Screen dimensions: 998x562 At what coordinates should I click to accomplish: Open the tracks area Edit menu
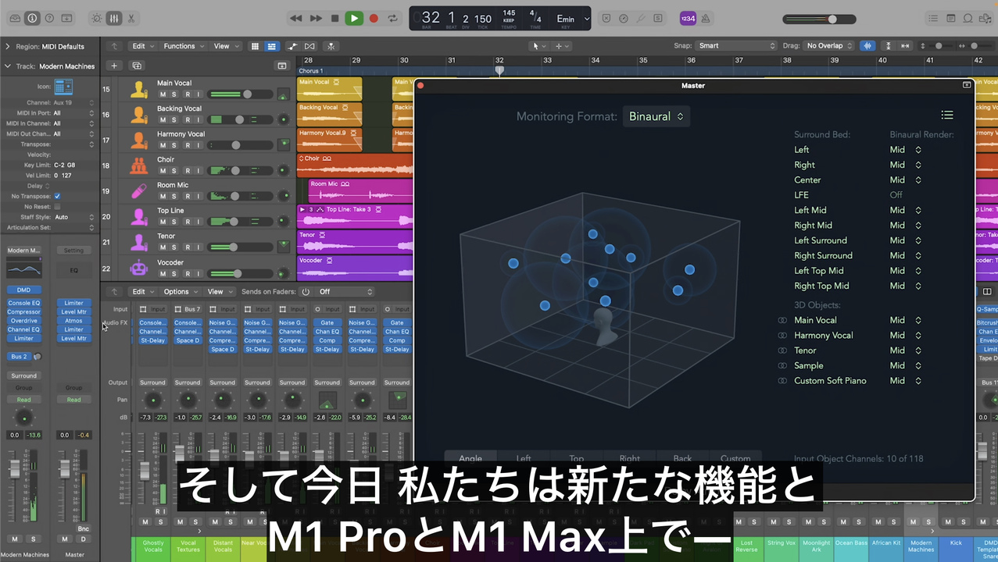[142, 46]
